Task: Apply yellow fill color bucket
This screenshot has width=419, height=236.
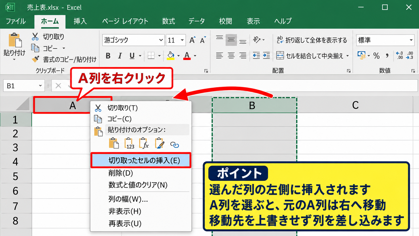Action: coord(171,56)
